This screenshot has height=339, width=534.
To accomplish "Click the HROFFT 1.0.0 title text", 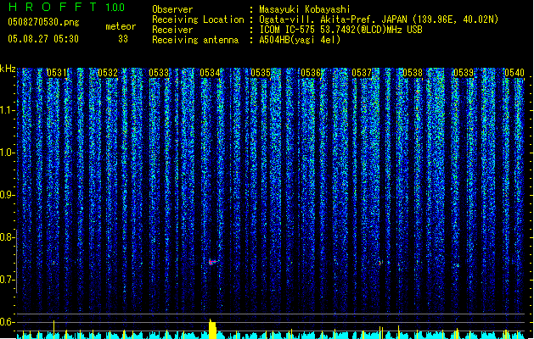I will point(66,7).
